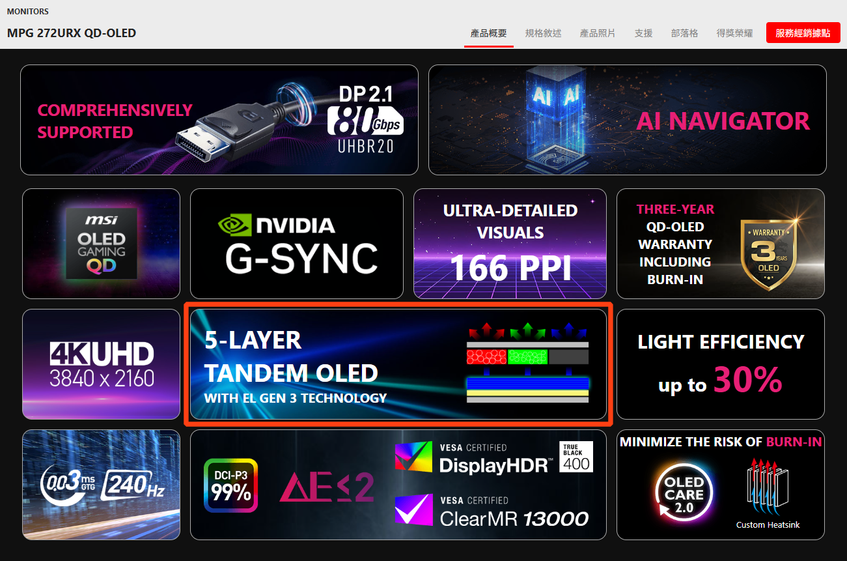Select the MSI OLED Gaming QD badge
Screen dimensions: 847x561
101,243
